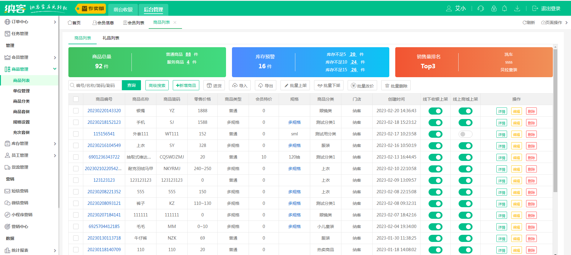Image resolution: width=571 pixels, height=255 pixels.
Task: Click the lock screen icon
Action: 494,9
